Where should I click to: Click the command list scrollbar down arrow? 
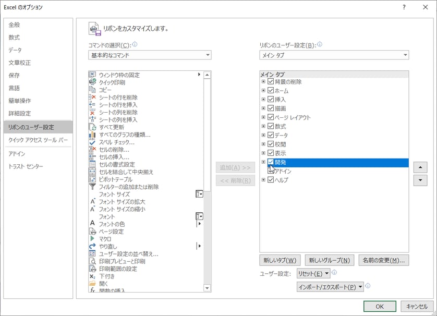(207, 288)
